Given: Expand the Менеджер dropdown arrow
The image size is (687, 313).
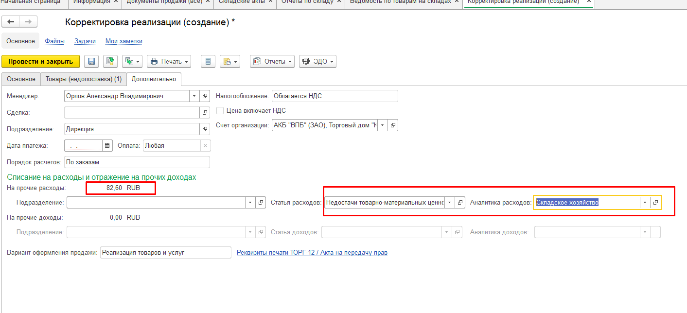Looking at the screenshot, I should (194, 96).
